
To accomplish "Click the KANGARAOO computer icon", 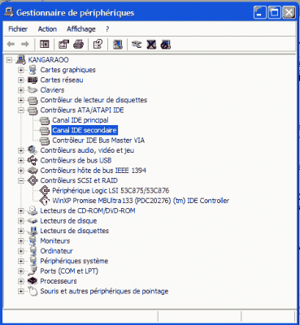I will click(x=21, y=59).
